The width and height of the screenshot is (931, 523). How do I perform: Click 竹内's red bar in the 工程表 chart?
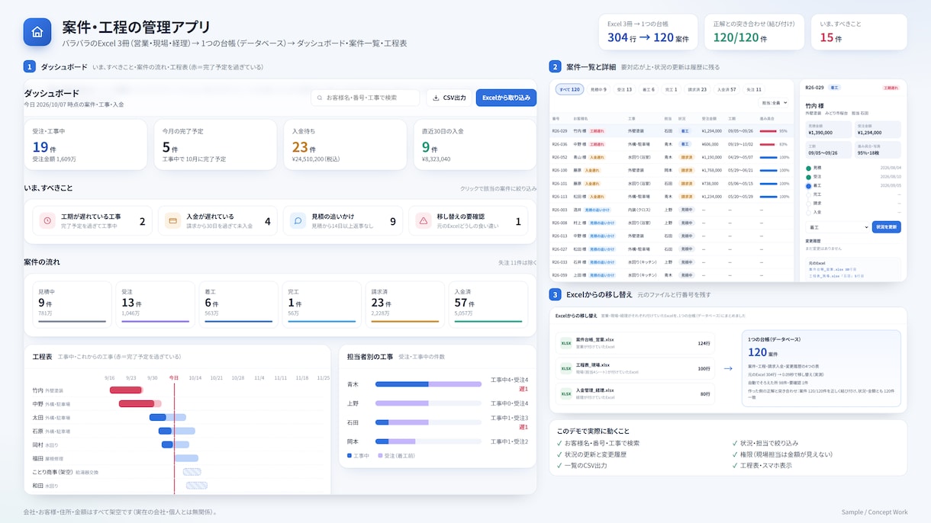(126, 390)
